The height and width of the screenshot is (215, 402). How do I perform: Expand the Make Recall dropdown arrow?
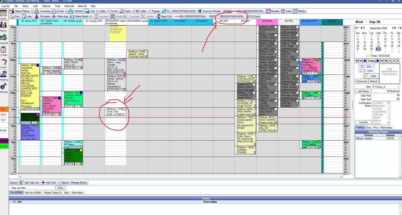(91, 16)
